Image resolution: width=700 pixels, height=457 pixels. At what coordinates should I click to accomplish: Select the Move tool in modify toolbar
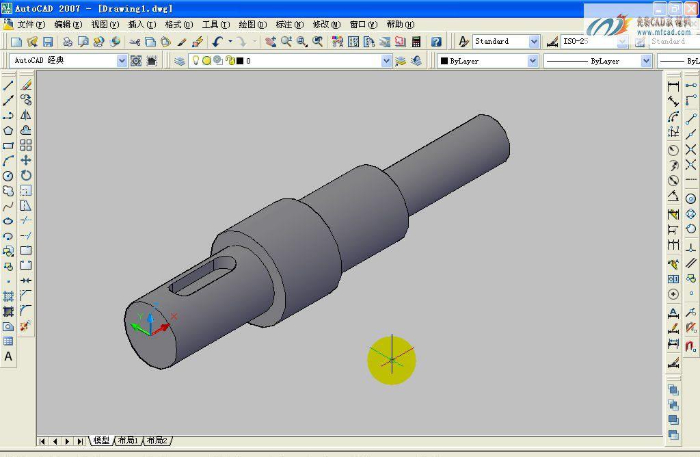click(x=26, y=160)
